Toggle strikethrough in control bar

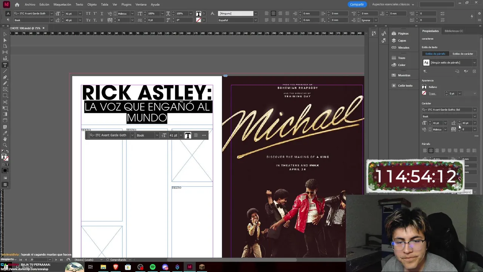pos(102,20)
